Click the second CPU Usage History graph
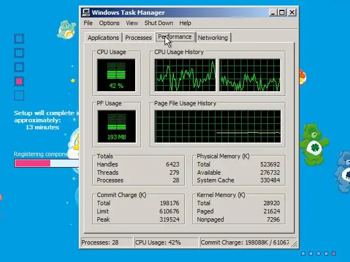 (249, 75)
